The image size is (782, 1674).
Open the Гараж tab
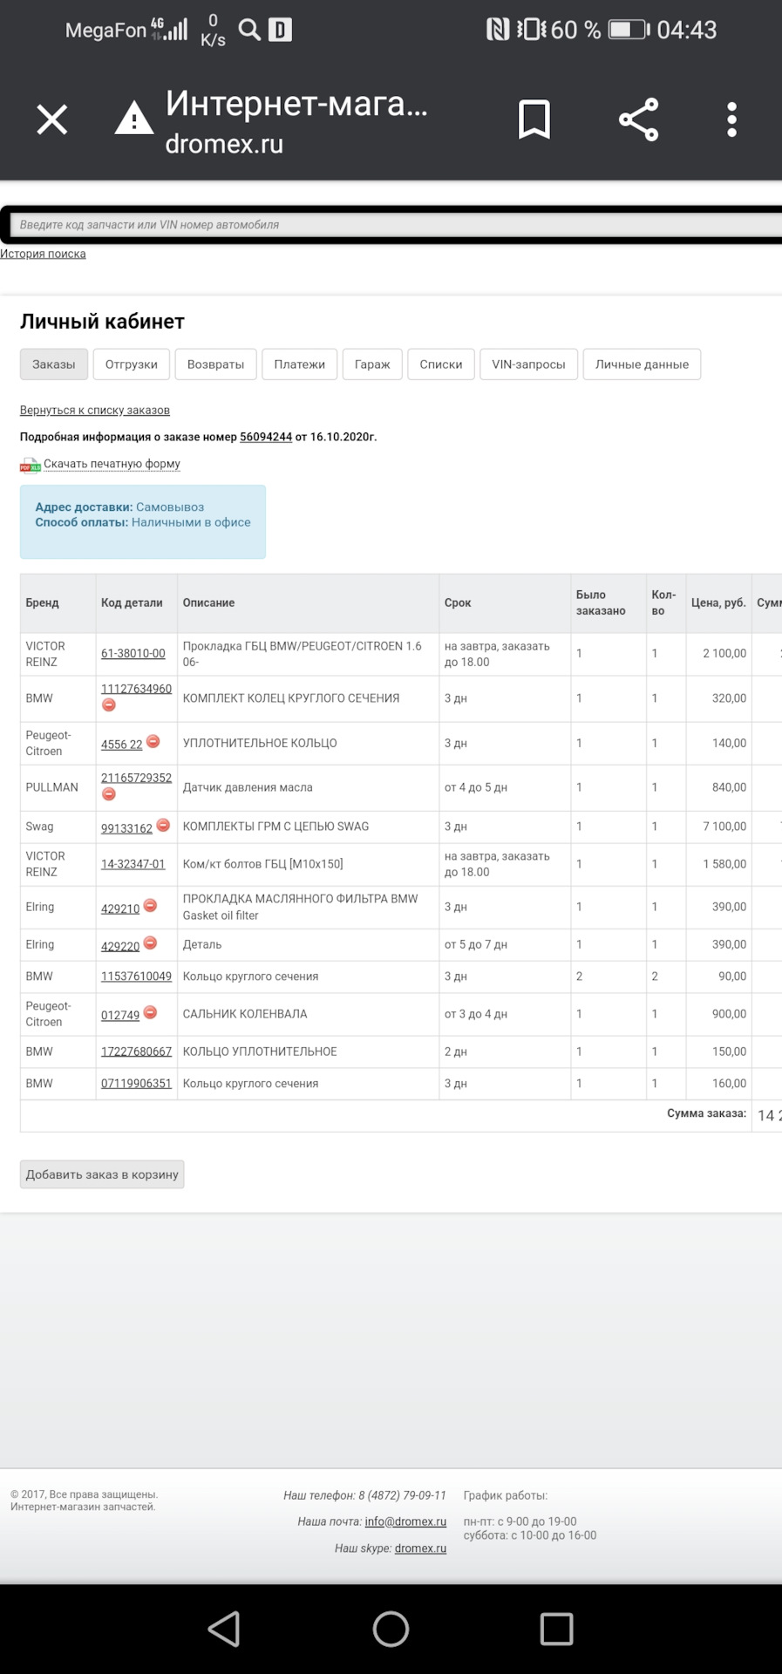[372, 364]
